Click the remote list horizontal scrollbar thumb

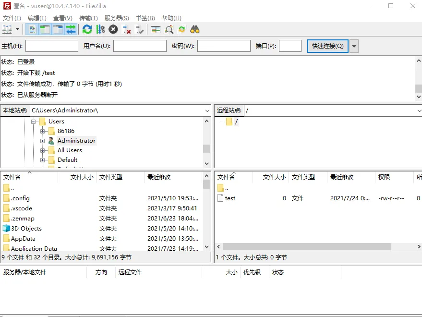(307, 246)
